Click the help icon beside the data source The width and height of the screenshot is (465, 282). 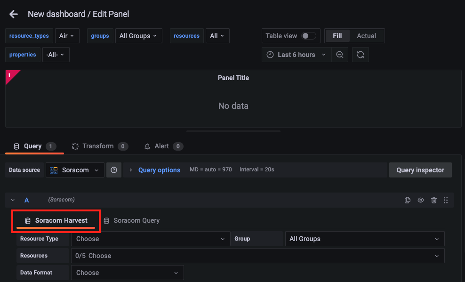coord(113,170)
